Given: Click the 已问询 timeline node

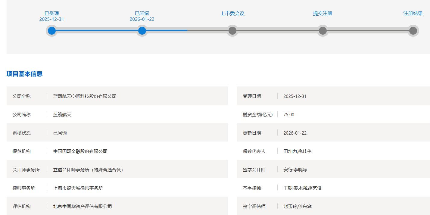Looking at the screenshot, I should pyautogui.click(x=142, y=30).
